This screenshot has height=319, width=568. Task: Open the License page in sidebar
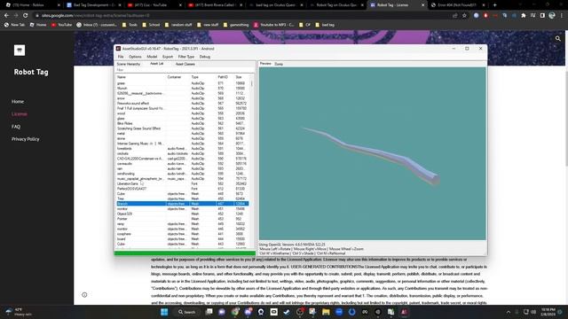click(x=20, y=114)
